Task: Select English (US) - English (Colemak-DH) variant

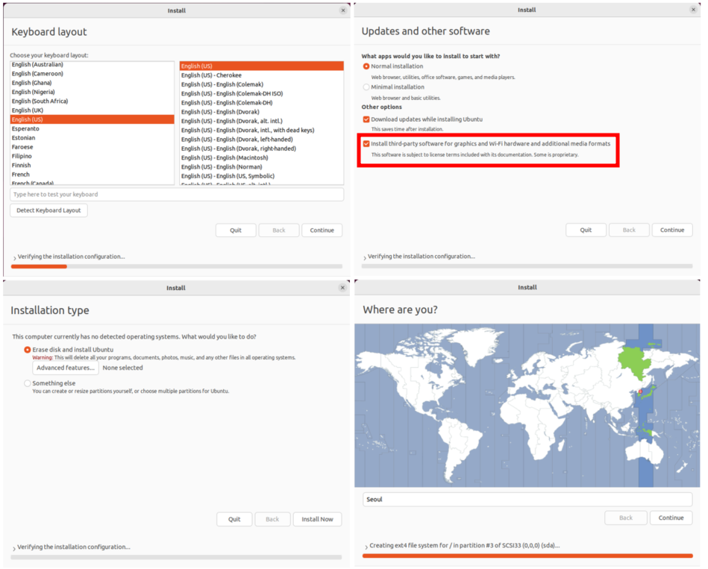Action: tap(261, 103)
